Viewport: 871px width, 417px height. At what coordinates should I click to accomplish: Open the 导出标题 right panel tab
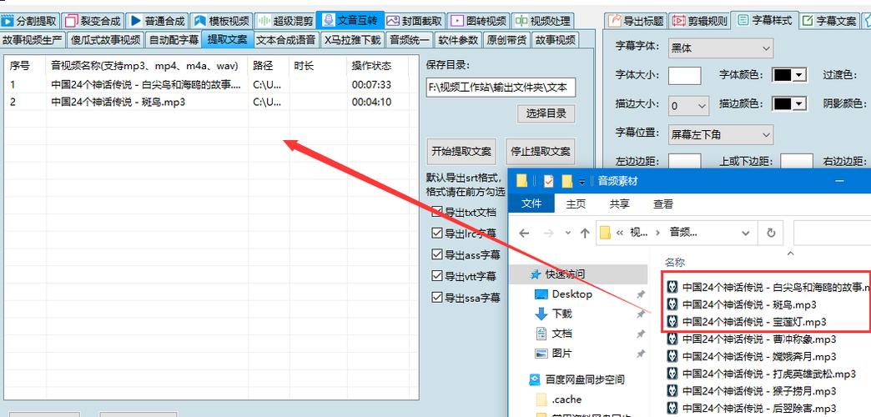(636, 21)
